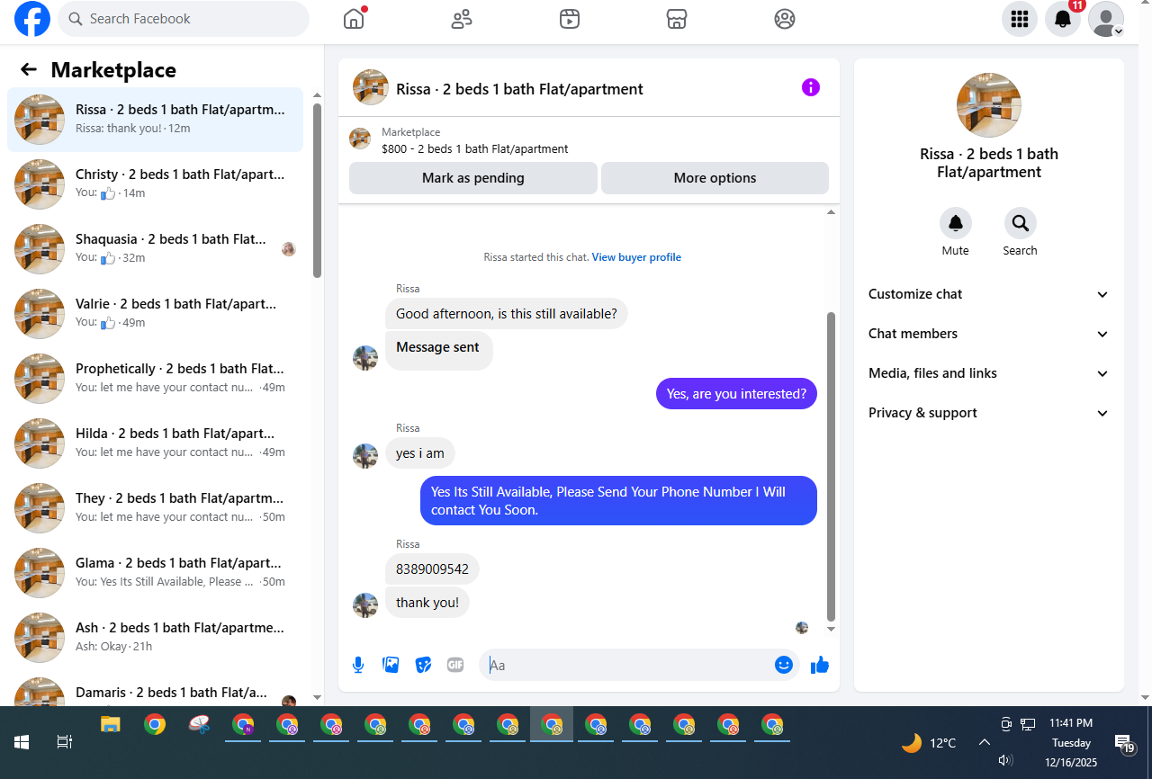Open Glama conversation in the chat list

pos(155,573)
